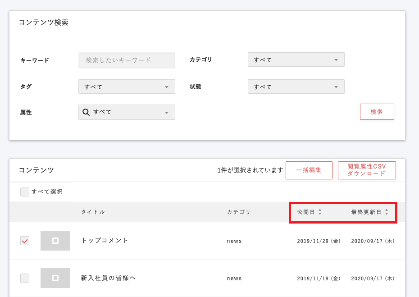Viewport: 419px width, 297px height.
Task: Click the thumbnail placeholder icon for トップコメント
Action: click(55, 241)
